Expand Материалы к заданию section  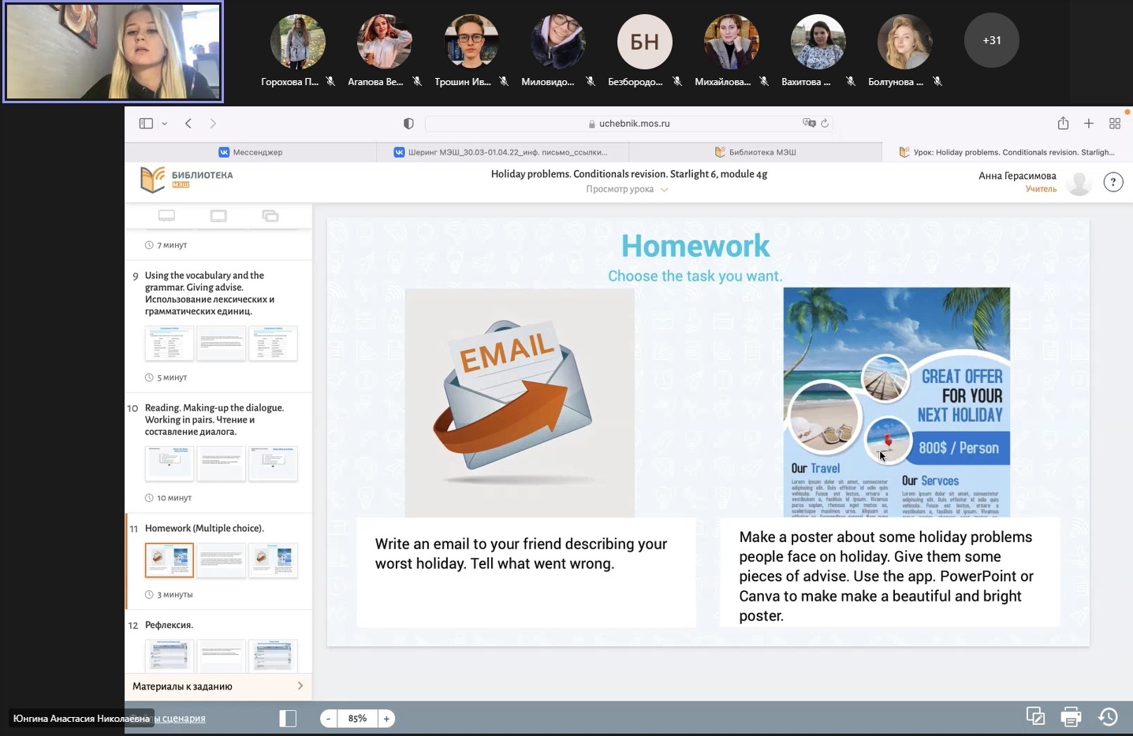tap(218, 686)
